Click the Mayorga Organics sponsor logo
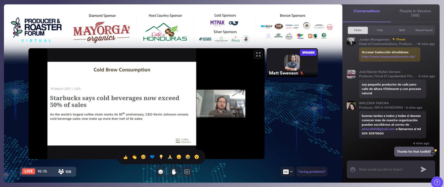The width and height of the screenshot is (444, 187). 102,32
